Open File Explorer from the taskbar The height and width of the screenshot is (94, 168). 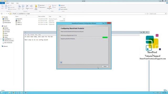pyautogui.click(x=9, y=93)
